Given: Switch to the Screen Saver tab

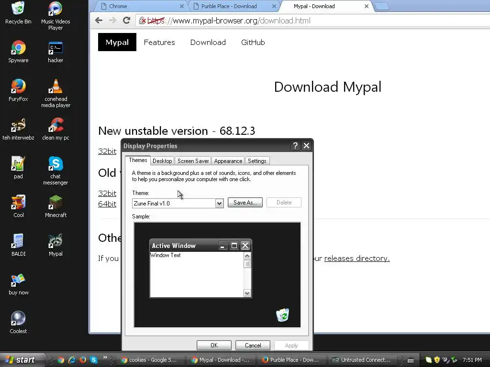Looking at the screenshot, I should 193,161.
